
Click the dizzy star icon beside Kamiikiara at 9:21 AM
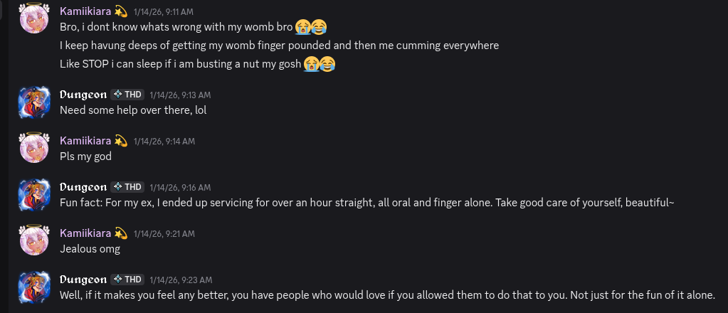pyautogui.click(x=121, y=233)
